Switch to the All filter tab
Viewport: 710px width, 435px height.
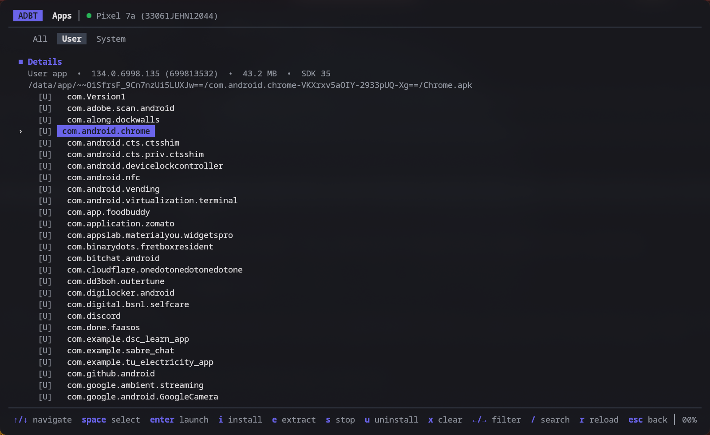[40, 39]
